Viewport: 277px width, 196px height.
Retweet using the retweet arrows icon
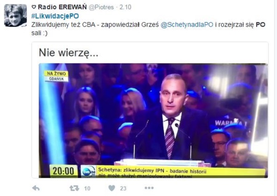(74, 188)
